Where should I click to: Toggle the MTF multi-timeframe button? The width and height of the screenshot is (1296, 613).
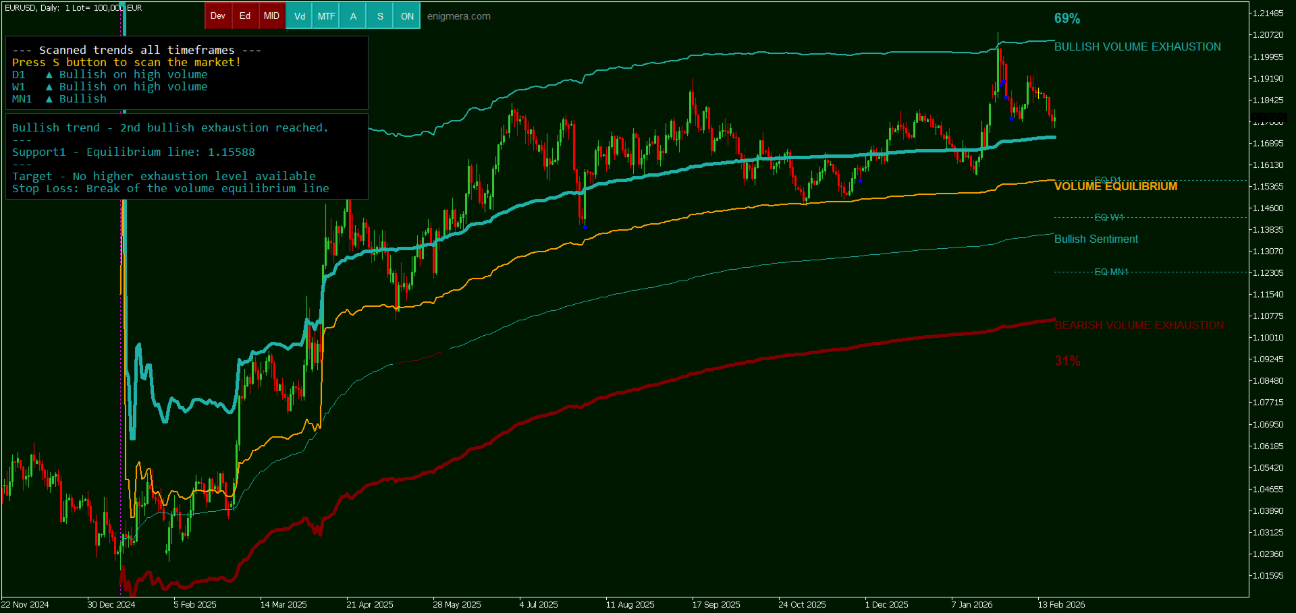[326, 16]
